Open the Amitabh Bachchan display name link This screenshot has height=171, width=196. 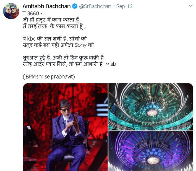click(x=46, y=6)
